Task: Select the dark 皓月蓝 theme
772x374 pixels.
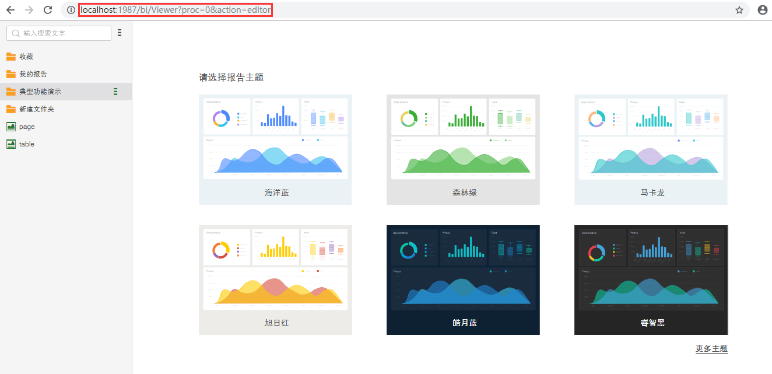Action: [x=463, y=279]
